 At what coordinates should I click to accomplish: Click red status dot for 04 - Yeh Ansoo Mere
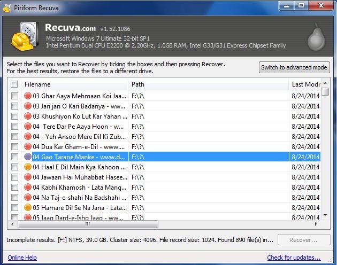pyautogui.click(x=28, y=136)
